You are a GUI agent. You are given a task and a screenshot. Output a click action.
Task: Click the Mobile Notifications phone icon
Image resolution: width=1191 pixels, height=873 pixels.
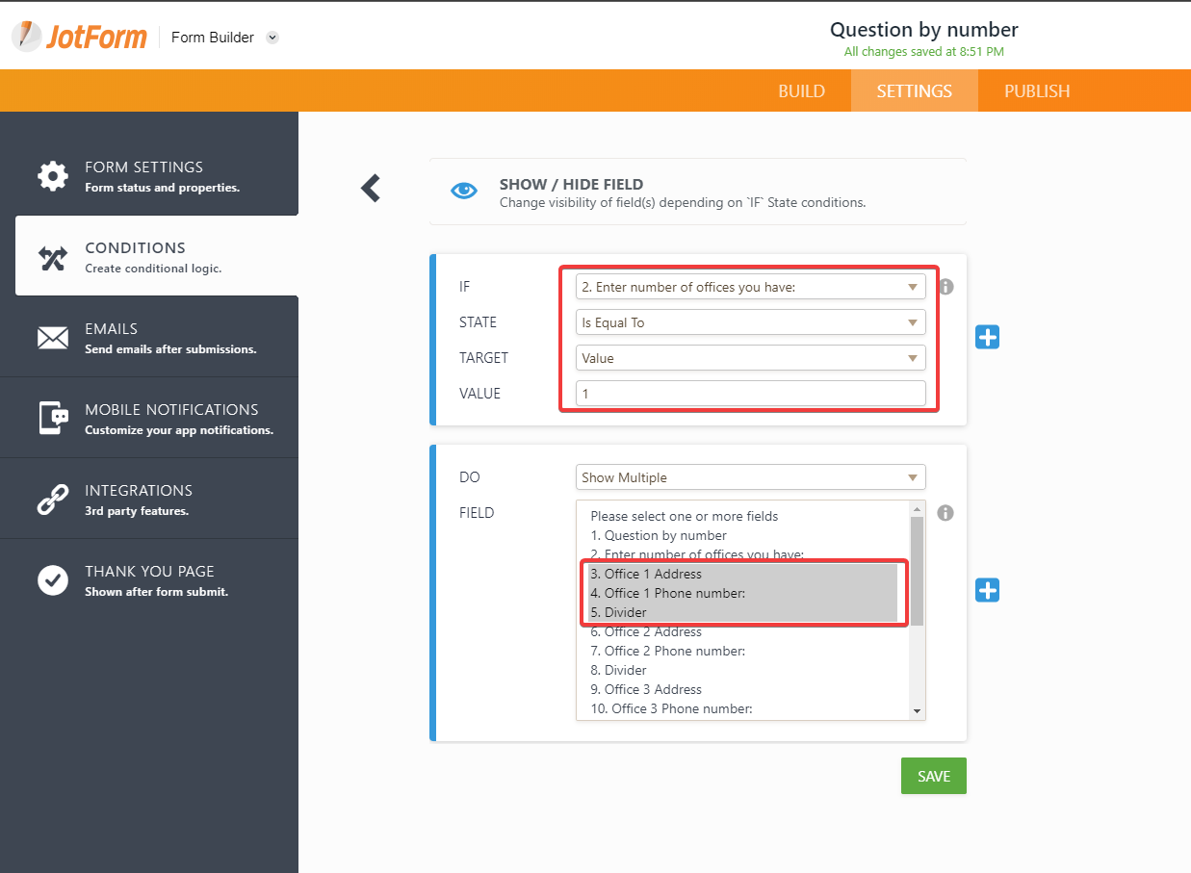click(x=53, y=418)
